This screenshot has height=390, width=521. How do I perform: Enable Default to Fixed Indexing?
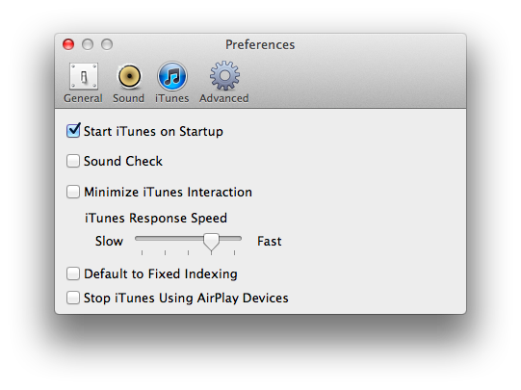[73, 273]
